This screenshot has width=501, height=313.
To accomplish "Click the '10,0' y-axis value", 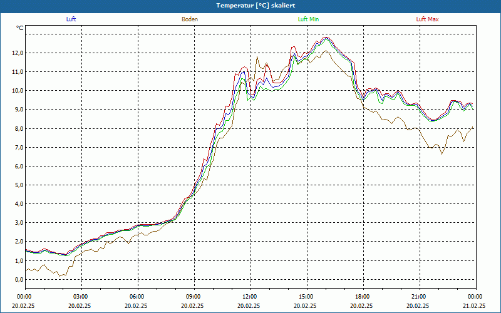I will click(18, 91).
